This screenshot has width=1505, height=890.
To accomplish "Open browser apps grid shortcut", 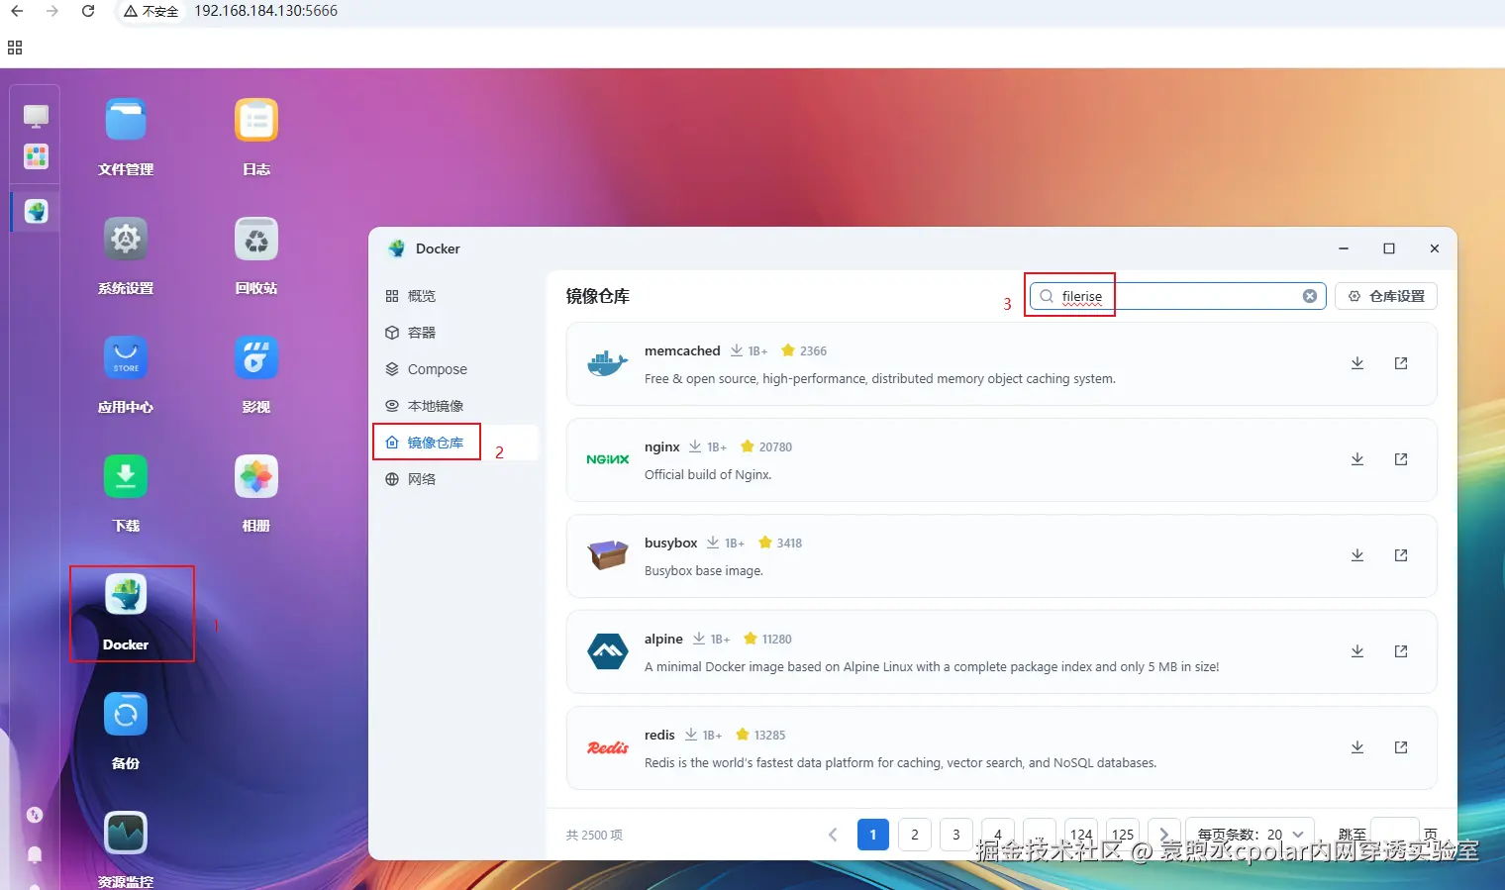I will (15, 48).
